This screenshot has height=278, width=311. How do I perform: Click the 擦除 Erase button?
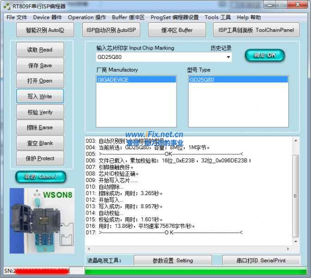40,127
